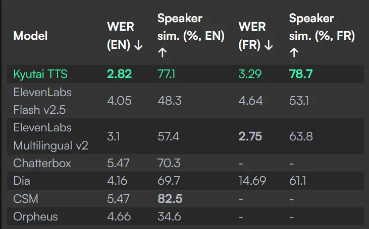
Task: Click the WER (FR) column header
Action: 256,36
